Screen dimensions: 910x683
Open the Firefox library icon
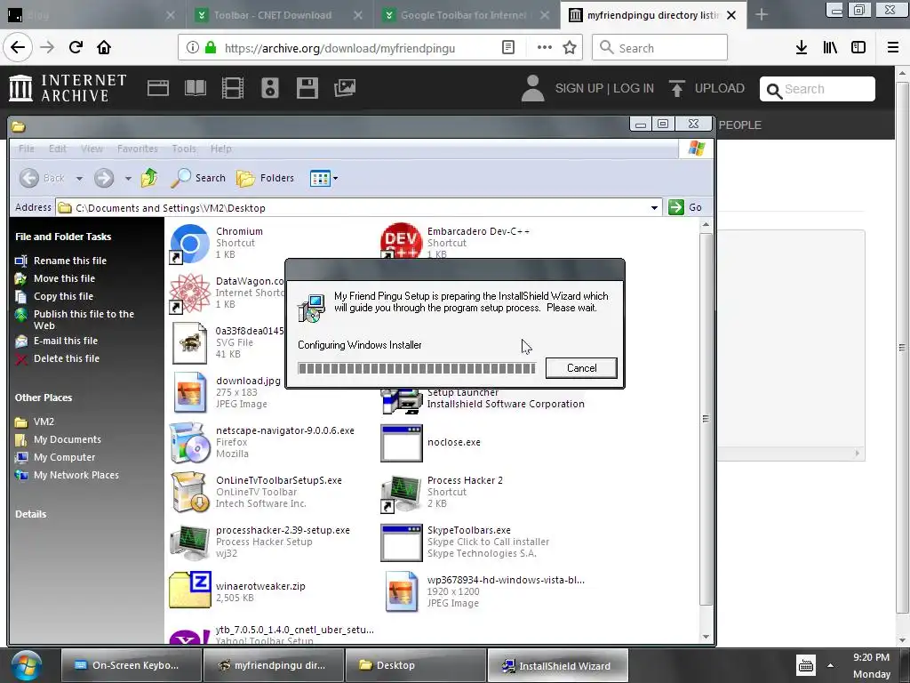pyautogui.click(x=830, y=48)
